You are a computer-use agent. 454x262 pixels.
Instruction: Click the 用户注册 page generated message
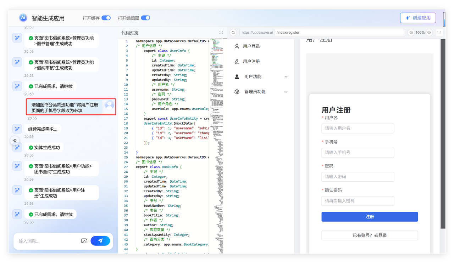tap(61, 193)
